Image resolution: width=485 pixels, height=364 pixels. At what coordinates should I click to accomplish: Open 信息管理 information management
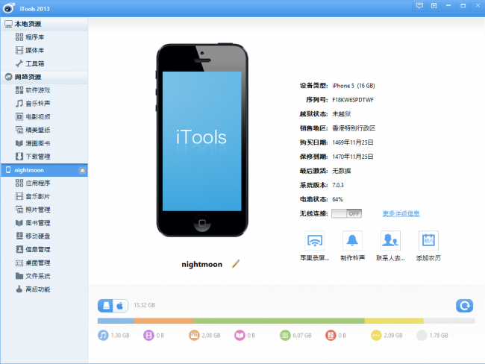(44, 250)
